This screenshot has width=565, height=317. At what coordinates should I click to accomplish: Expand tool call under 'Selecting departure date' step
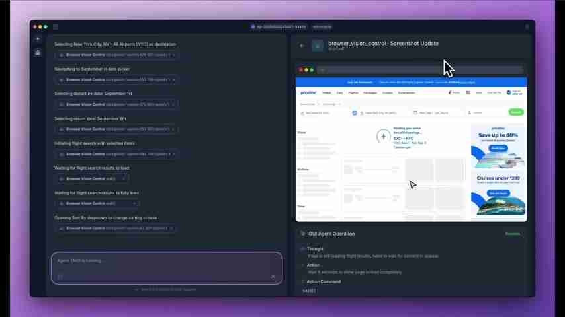click(116, 105)
